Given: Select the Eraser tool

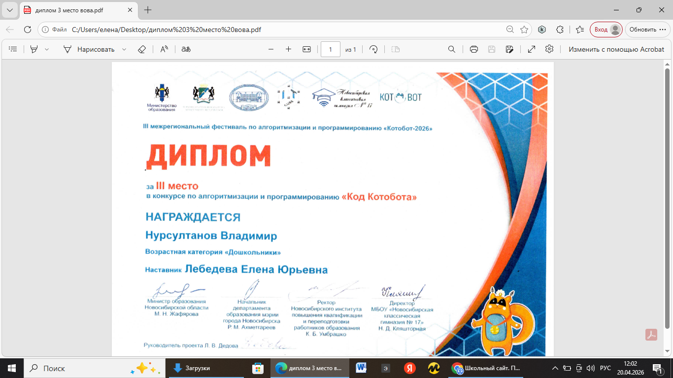Looking at the screenshot, I should pos(142,49).
